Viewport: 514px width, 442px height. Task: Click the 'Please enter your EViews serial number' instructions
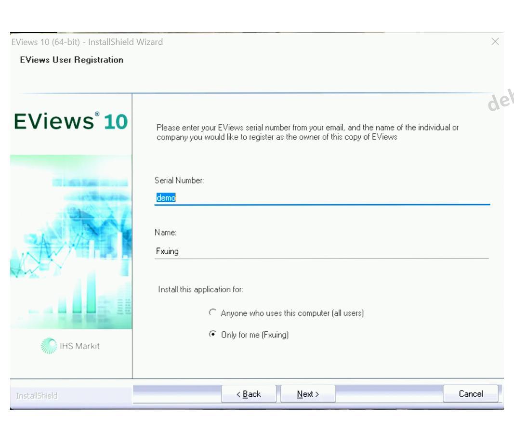click(307, 132)
